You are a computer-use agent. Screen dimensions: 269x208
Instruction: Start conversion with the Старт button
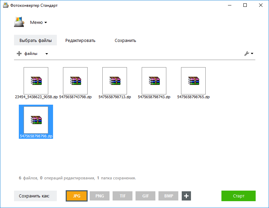(239, 196)
